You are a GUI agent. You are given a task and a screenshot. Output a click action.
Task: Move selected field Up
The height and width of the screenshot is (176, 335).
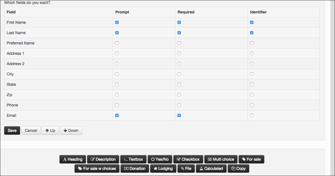[x=50, y=130]
